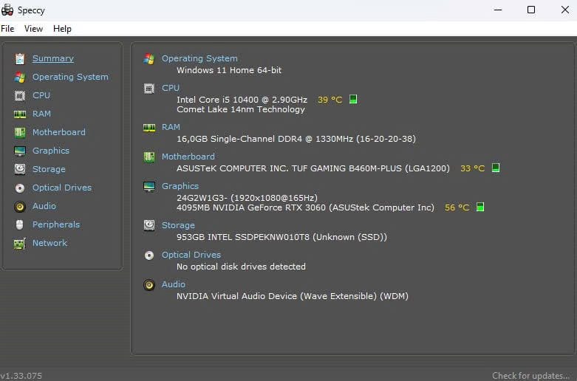Click '24G2W1G3- (1920x1080@165Hz)' monitor line

point(247,198)
